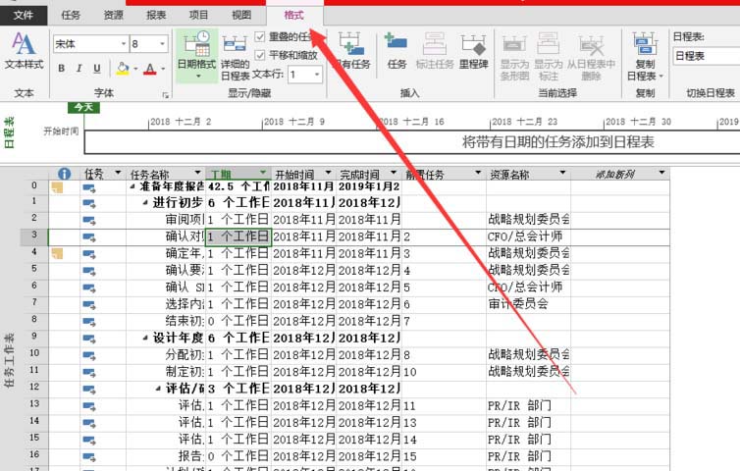Image resolution: width=740 pixels, height=471 pixels.
Task: Click 显示为条形图 display as bar
Action: coord(514,57)
